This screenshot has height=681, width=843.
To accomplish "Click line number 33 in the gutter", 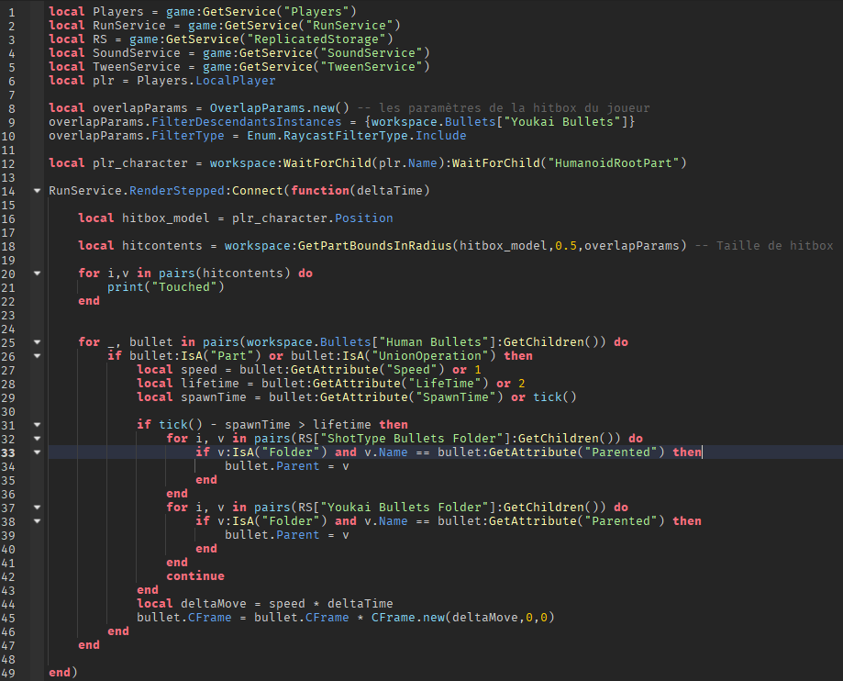I will pos(11,452).
